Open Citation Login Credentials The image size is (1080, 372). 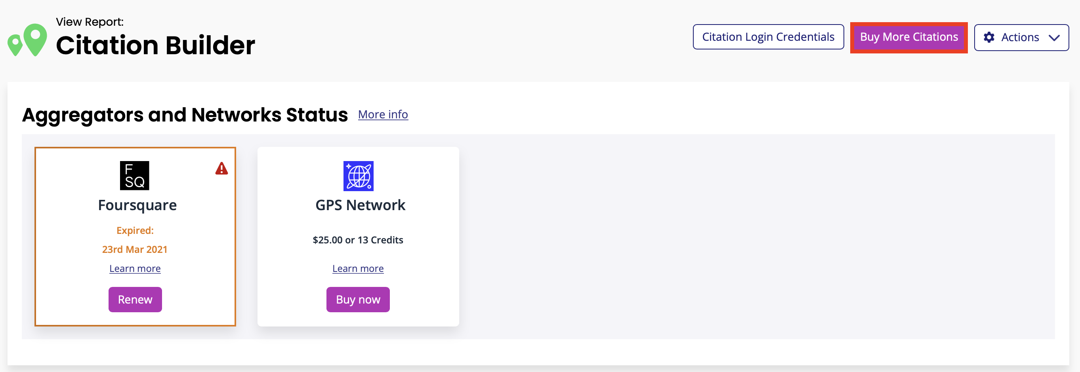coord(768,37)
